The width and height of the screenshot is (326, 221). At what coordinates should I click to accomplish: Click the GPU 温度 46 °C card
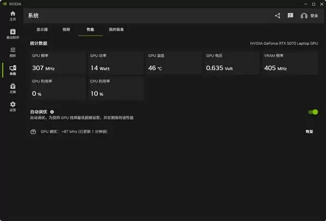[173, 63]
